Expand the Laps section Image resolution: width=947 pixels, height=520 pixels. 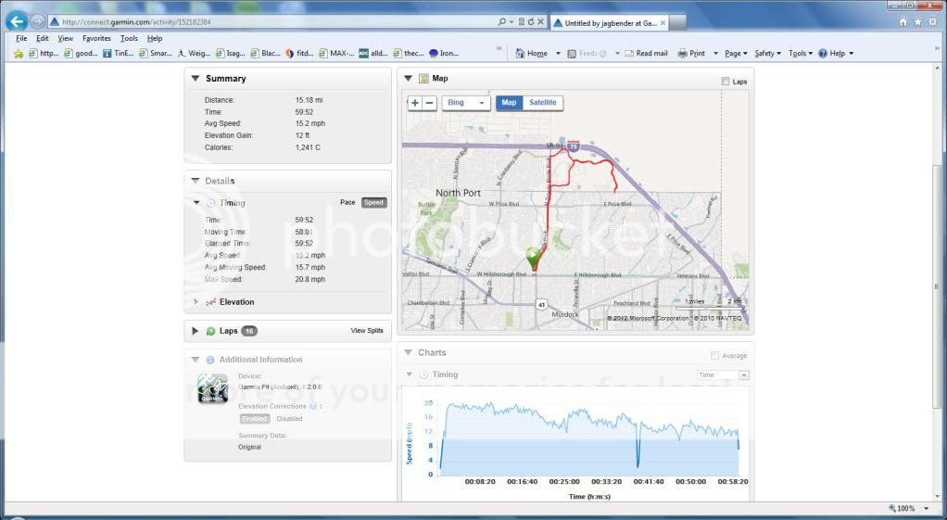point(196,331)
